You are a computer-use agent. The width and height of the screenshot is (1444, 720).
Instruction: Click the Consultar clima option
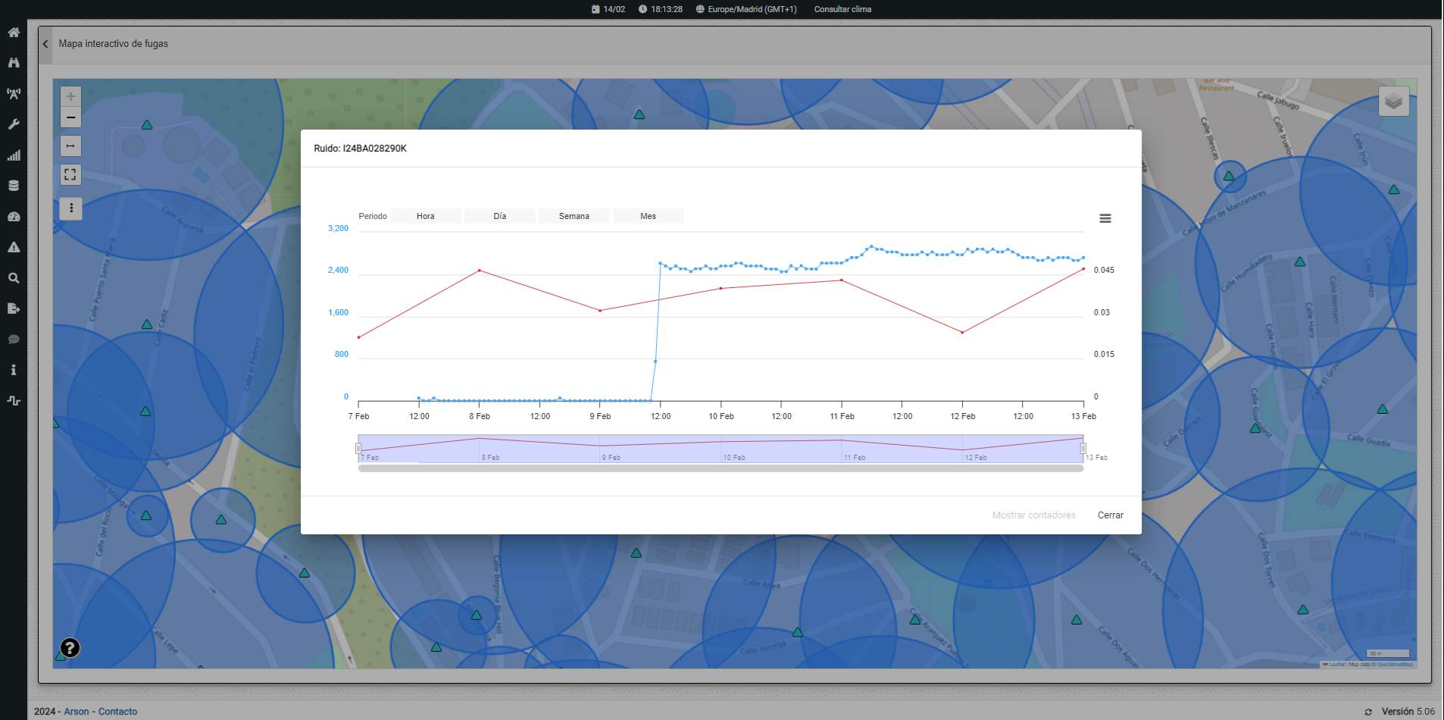(x=842, y=9)
